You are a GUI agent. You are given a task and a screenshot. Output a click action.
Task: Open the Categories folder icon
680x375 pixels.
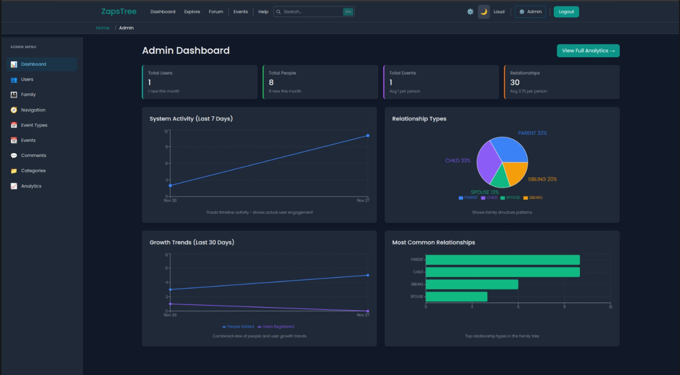point(14,171)
